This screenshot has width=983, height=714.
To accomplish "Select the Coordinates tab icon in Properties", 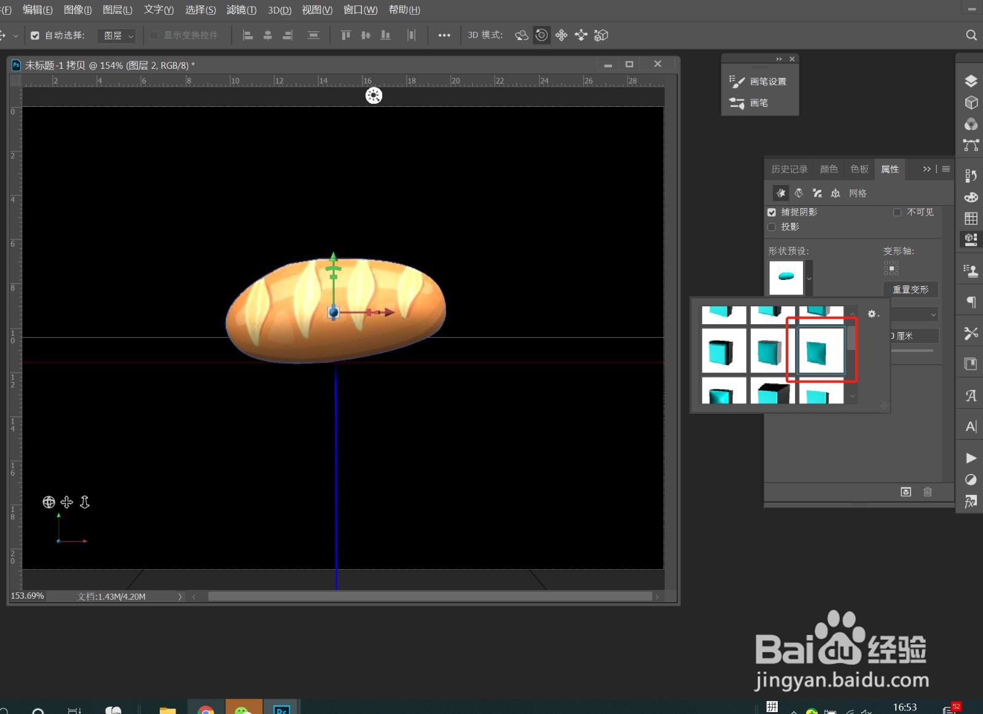I will point(836,193).
